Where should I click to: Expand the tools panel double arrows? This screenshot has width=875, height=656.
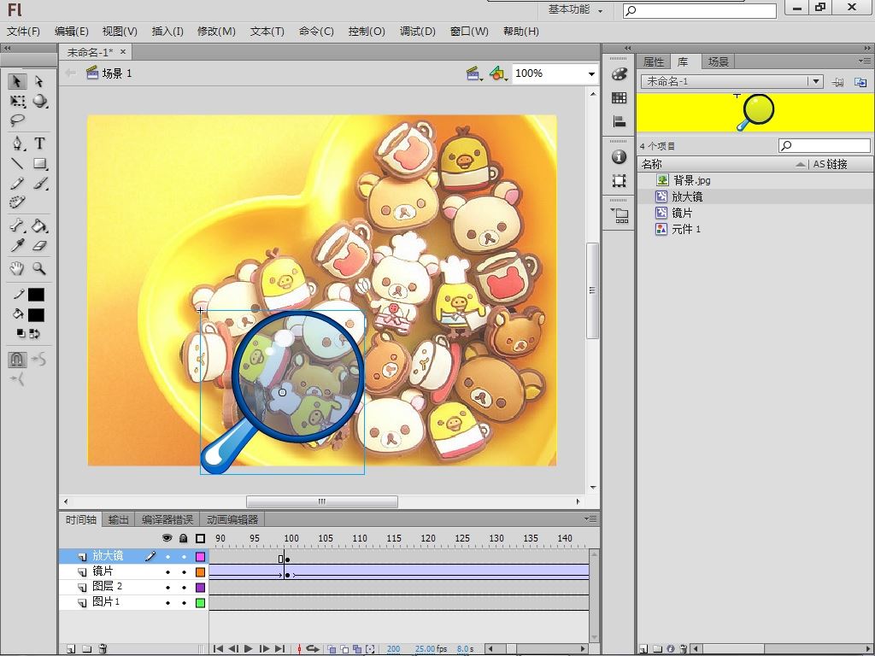click(7, 49)
